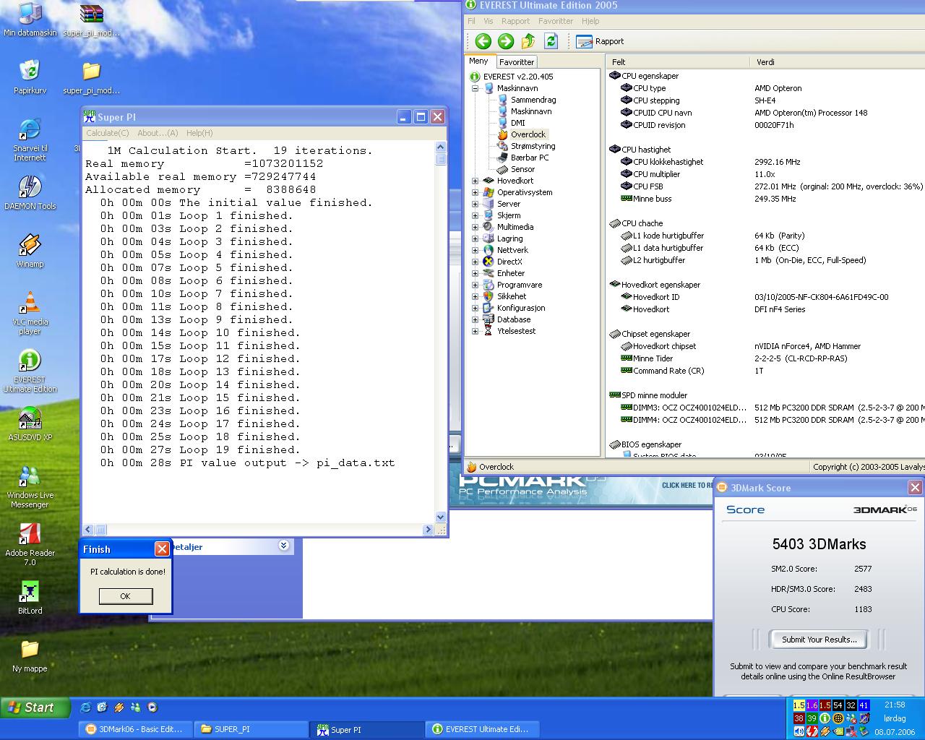Switch to EVEREST Ultimate Edition taskbar button

(x=483, y=729)
